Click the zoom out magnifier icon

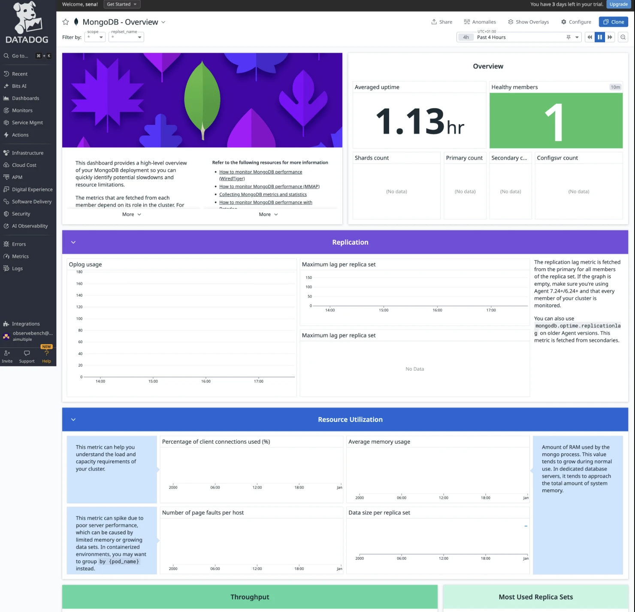click(x=623, y=37)
